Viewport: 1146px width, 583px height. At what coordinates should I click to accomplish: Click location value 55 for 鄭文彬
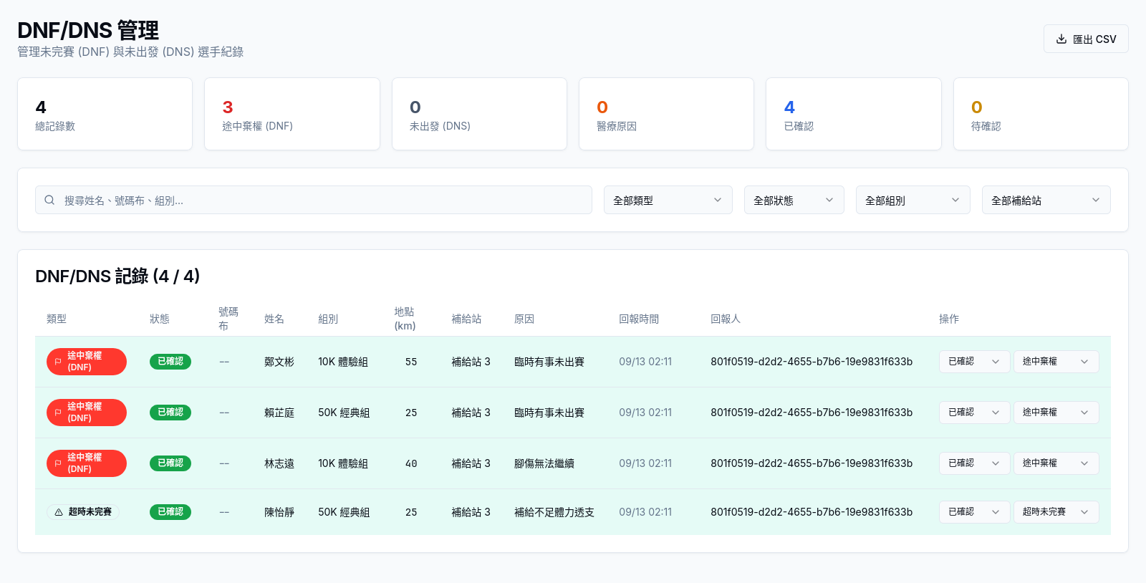click(x=411, y=362)
